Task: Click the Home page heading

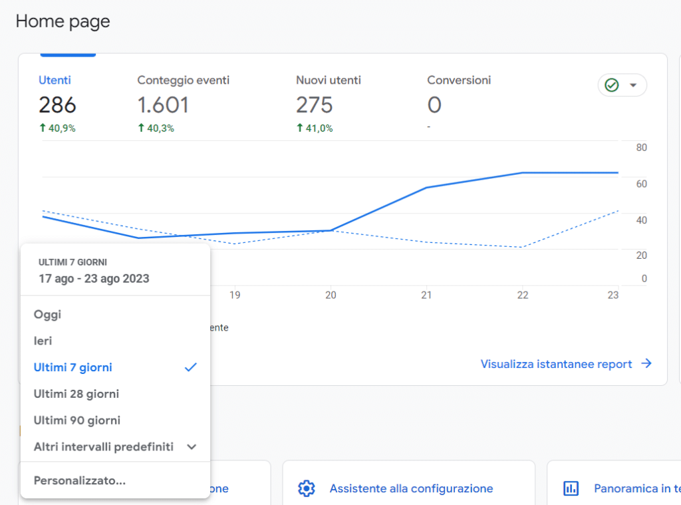Action: coord(63,21)
